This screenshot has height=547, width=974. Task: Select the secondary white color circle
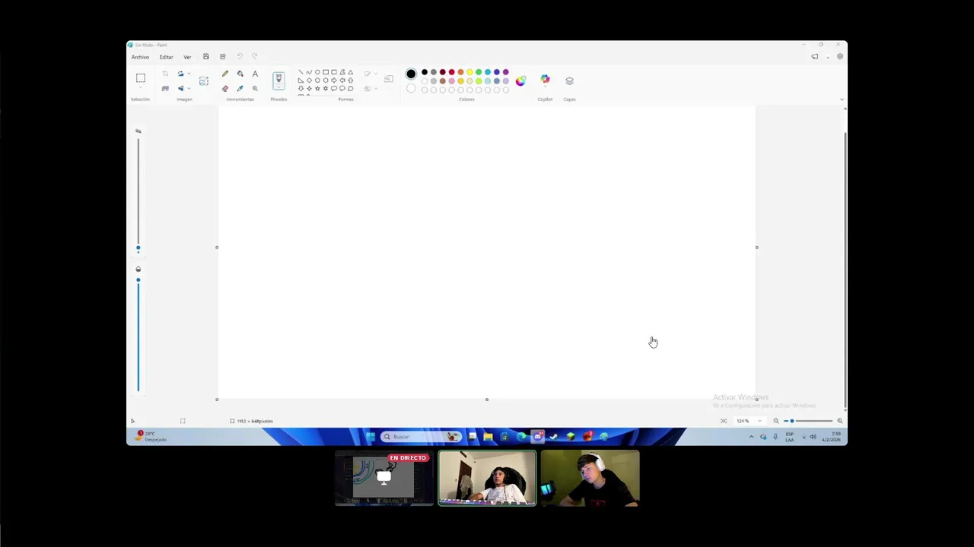pyautogui.click(x=411, y=88)
